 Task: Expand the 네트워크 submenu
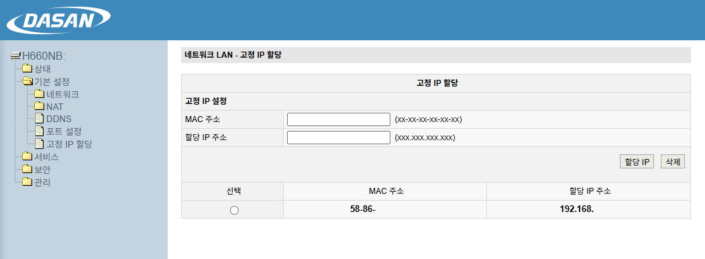click(x=63, y=95)
